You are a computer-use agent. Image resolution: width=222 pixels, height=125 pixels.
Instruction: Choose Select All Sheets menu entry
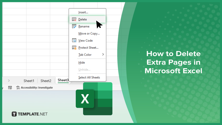[x=87, y=78]
